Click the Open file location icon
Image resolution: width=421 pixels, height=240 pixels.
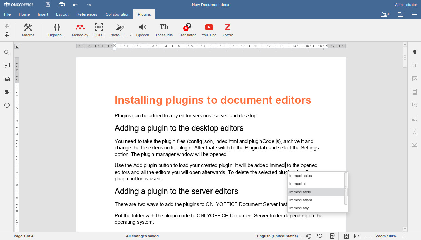[401, 14]
